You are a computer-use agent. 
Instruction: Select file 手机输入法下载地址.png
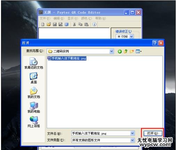coord(67,58)
